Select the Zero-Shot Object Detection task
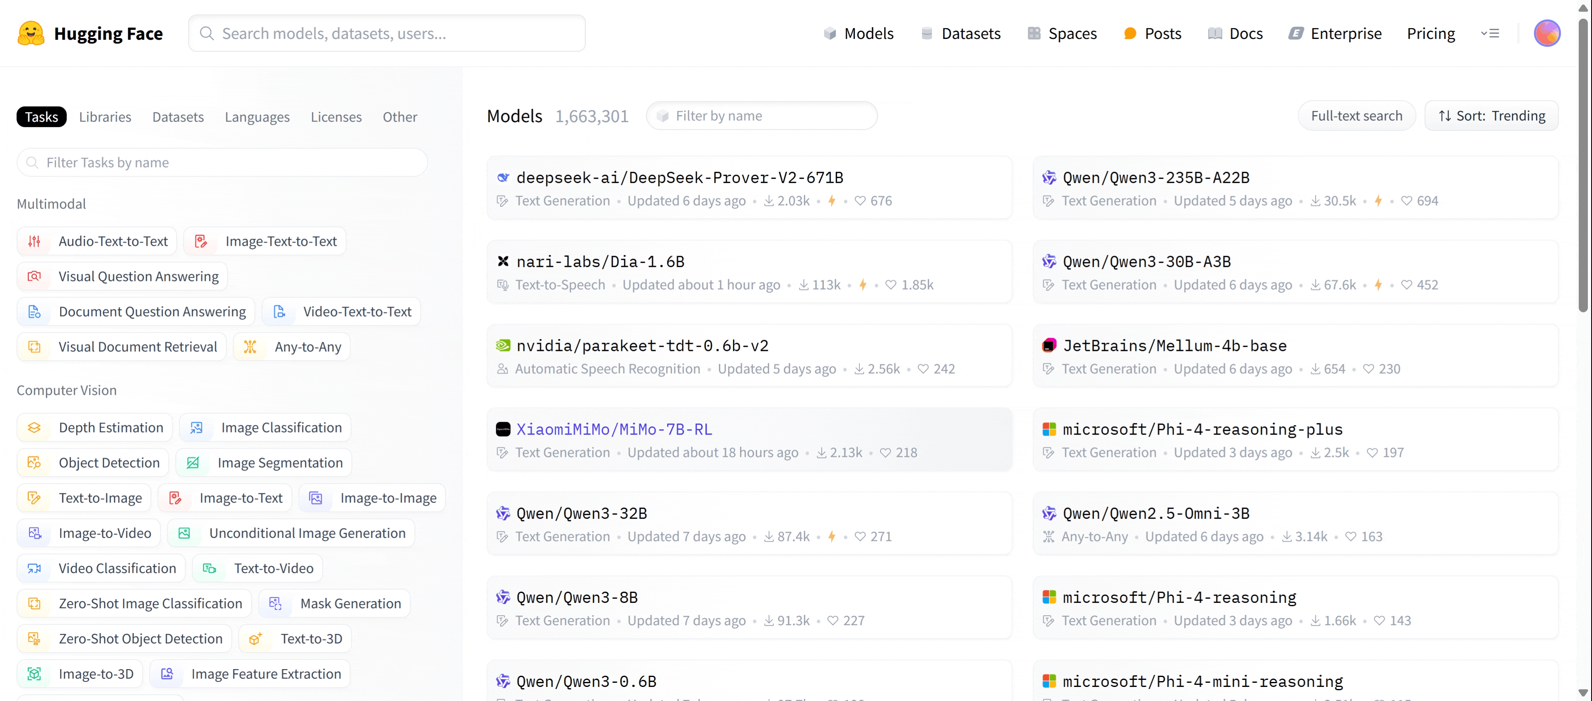Image resolution: width=1592 pixels, height=701 pixels. click(x=124, y=639)
